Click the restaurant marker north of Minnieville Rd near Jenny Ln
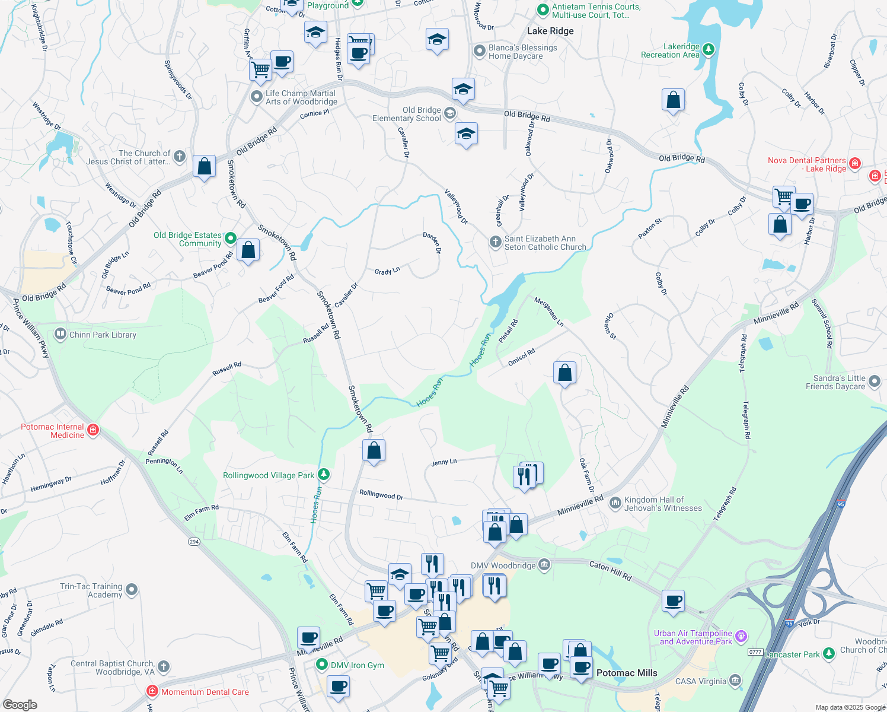The height and width of the screenshot is (712, 887). point(525,477)
